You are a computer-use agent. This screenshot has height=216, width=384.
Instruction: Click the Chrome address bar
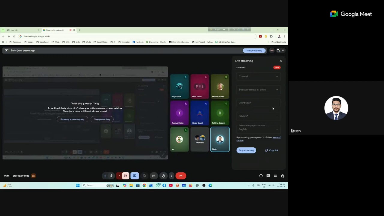point(138,37)
